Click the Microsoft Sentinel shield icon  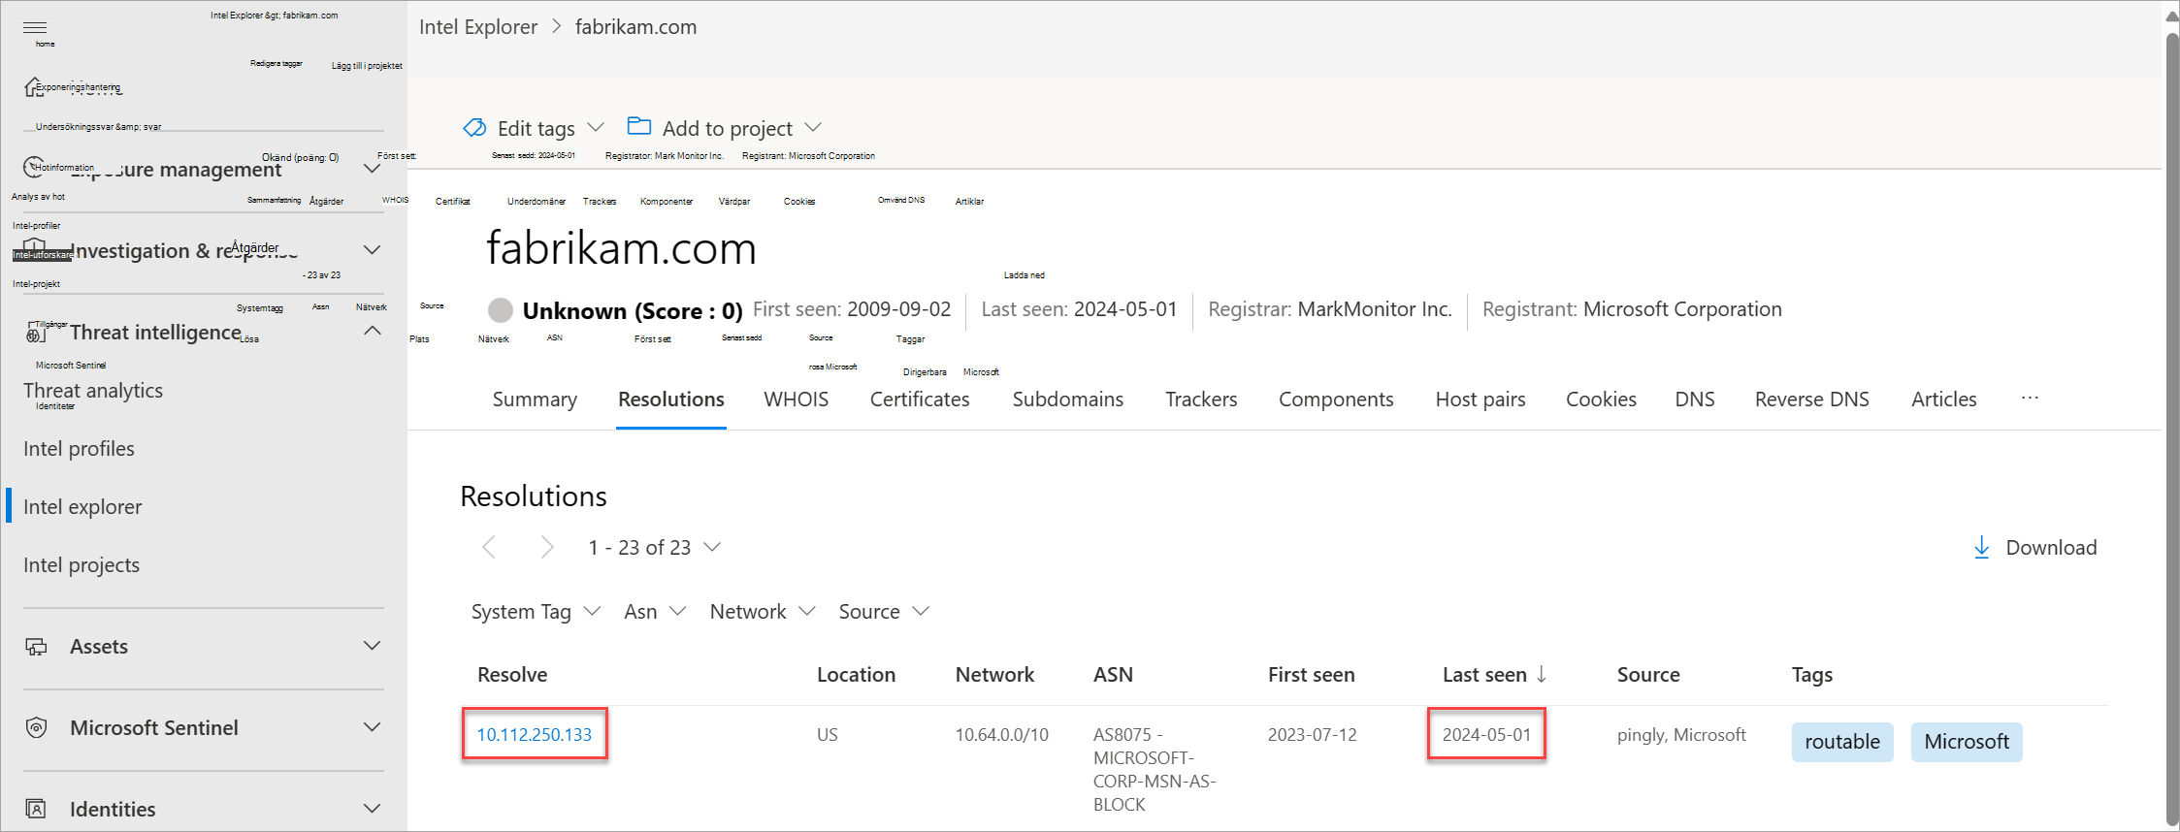[x=36, y=728]
